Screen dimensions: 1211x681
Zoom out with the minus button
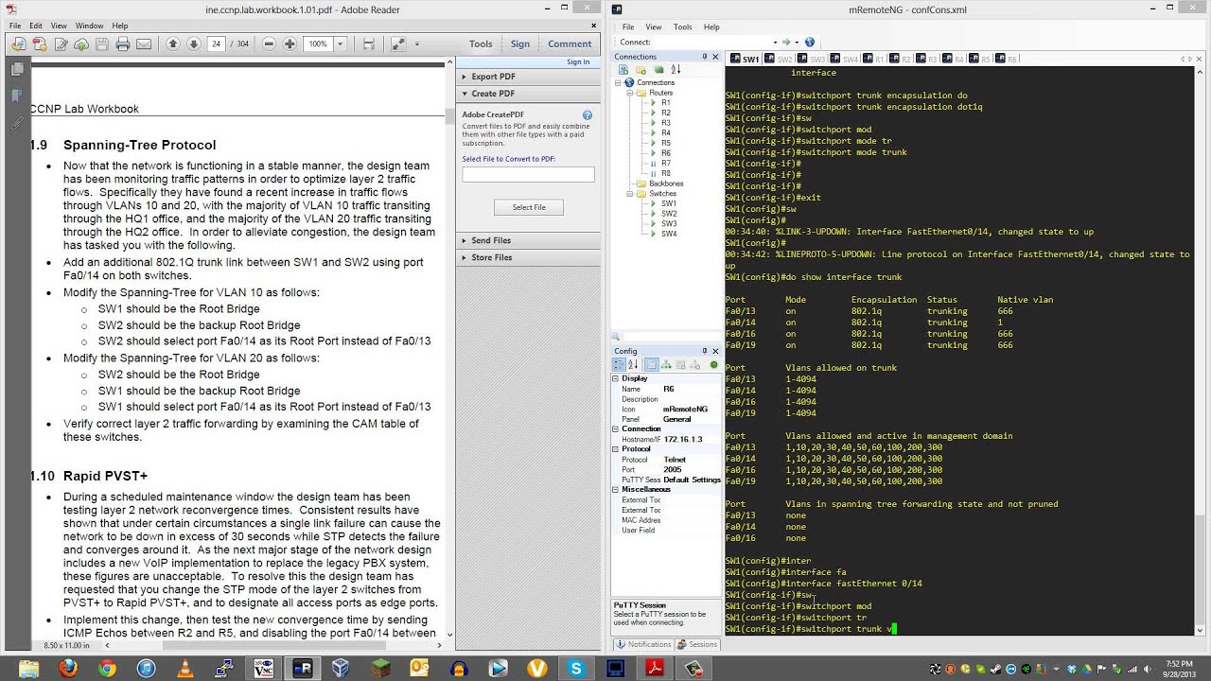[269, 44]
